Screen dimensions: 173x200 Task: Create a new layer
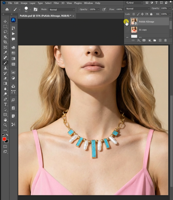160,40
